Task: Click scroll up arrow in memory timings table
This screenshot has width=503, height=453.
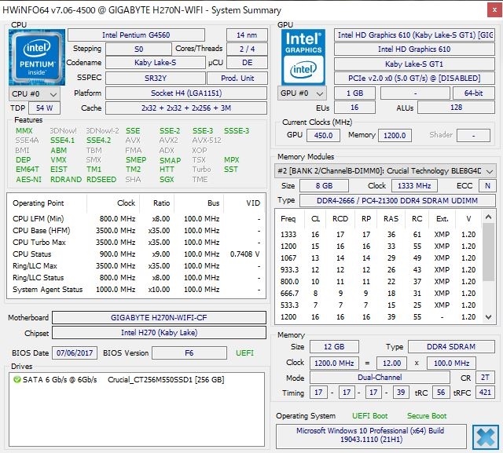Action: pos(488,217)
